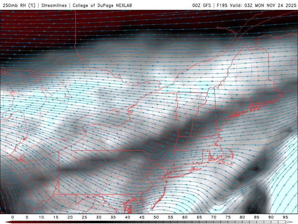Click the "F195" forecast hour text

[222, 6]
